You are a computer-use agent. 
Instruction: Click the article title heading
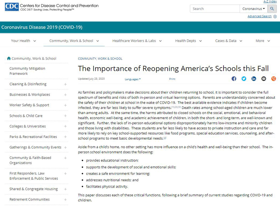pos(173,68)
